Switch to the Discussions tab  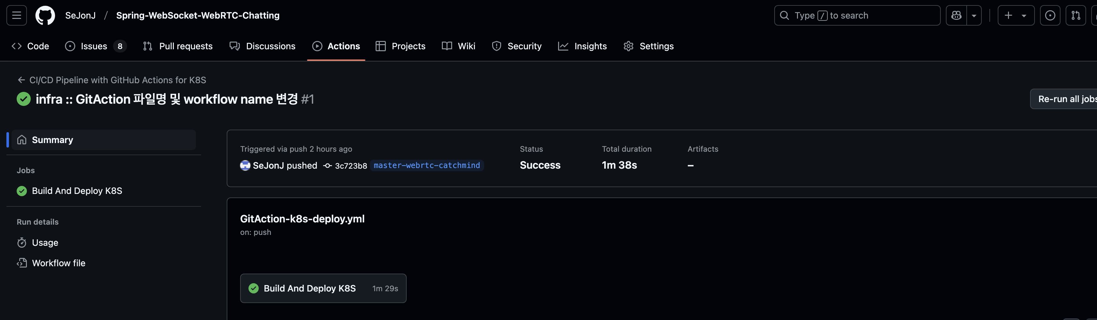click(x=262, y=46)
